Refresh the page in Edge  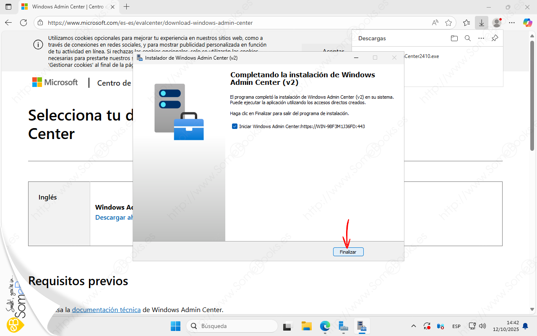click(23, 23)
